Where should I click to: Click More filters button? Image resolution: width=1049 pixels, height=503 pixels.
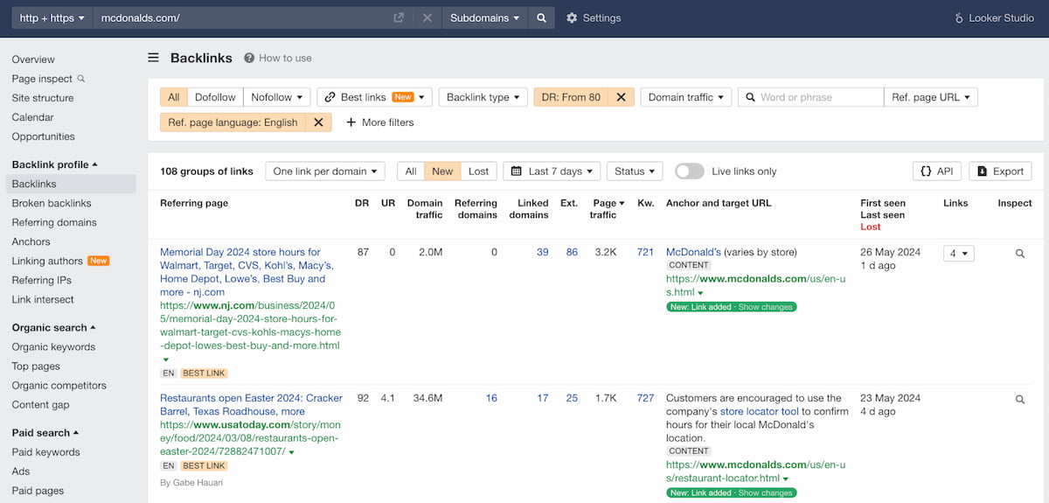tap(380, 122)
